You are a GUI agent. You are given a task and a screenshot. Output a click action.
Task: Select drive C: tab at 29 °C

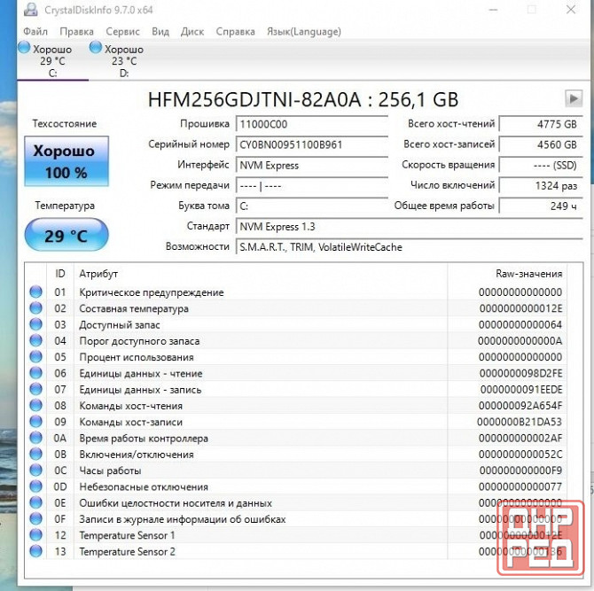[x=52, y=60]
